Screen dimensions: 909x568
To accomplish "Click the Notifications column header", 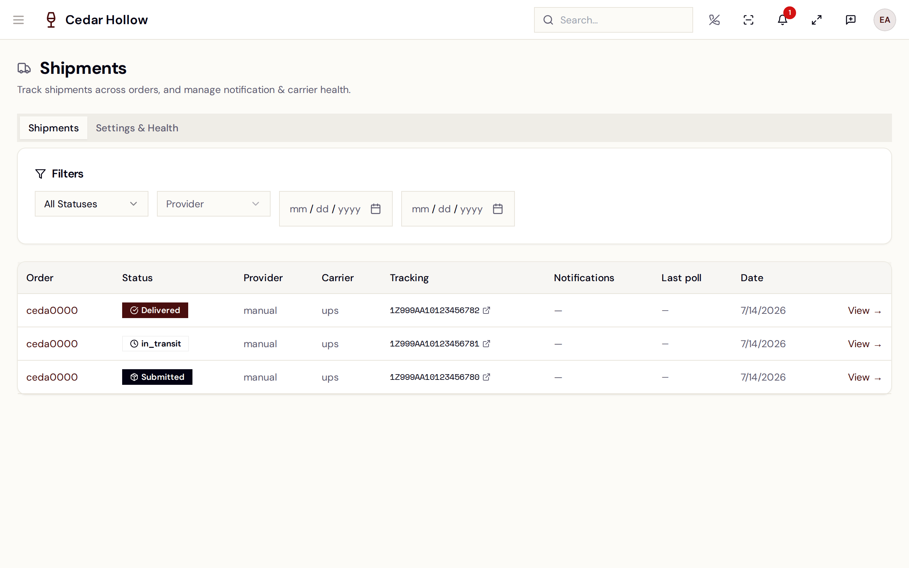I will 584,278.
